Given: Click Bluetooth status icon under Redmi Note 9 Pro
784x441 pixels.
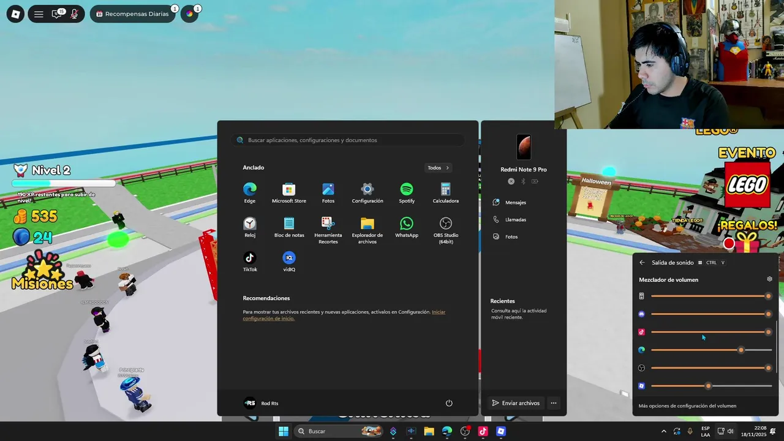Looking at the screenshot, I should pyautogui.click(x=523, y=181).
